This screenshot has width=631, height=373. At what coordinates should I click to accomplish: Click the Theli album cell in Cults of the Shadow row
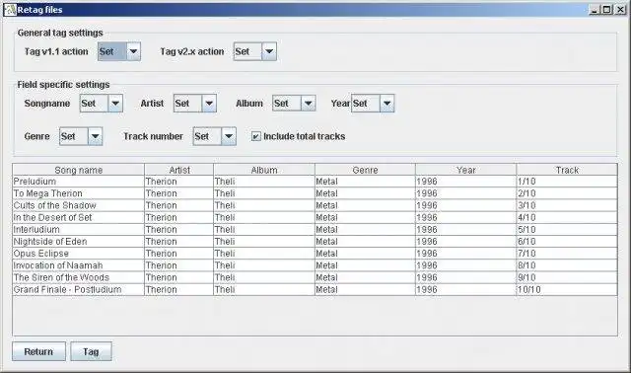click(264, 205)
